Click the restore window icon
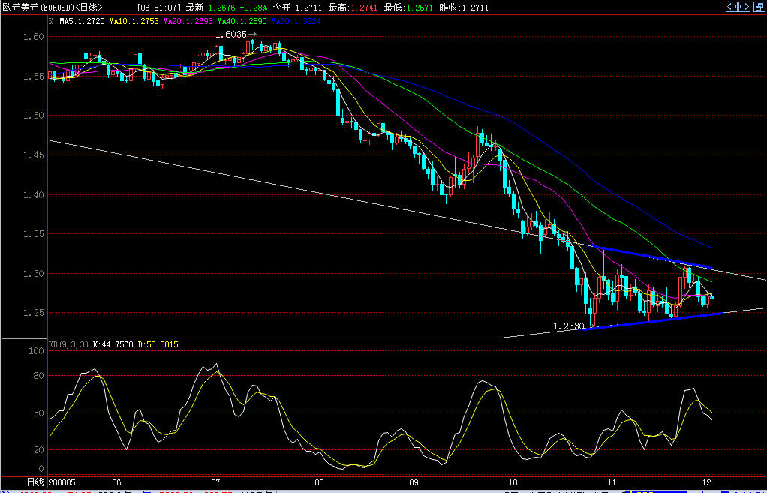The height and width of the screenshot is (493, 767). pos(759,6)
